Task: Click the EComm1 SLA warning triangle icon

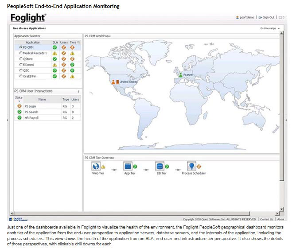Action: [x=55, y=65]
